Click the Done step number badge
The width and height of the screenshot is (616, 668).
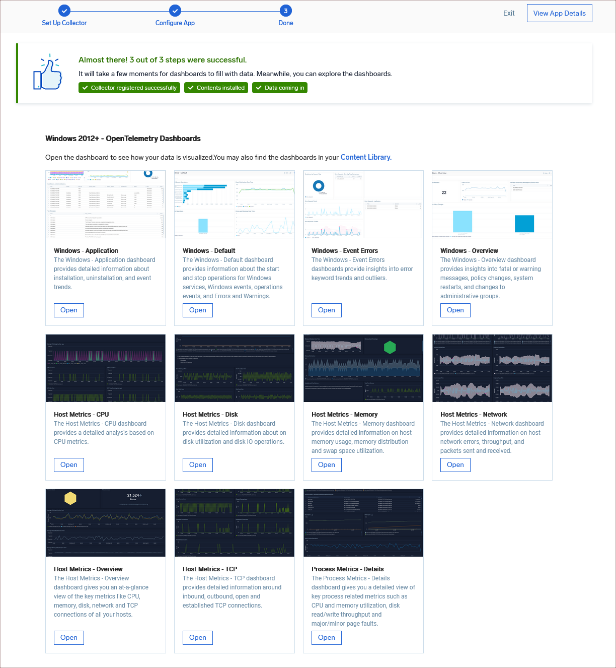click(285, 10)
